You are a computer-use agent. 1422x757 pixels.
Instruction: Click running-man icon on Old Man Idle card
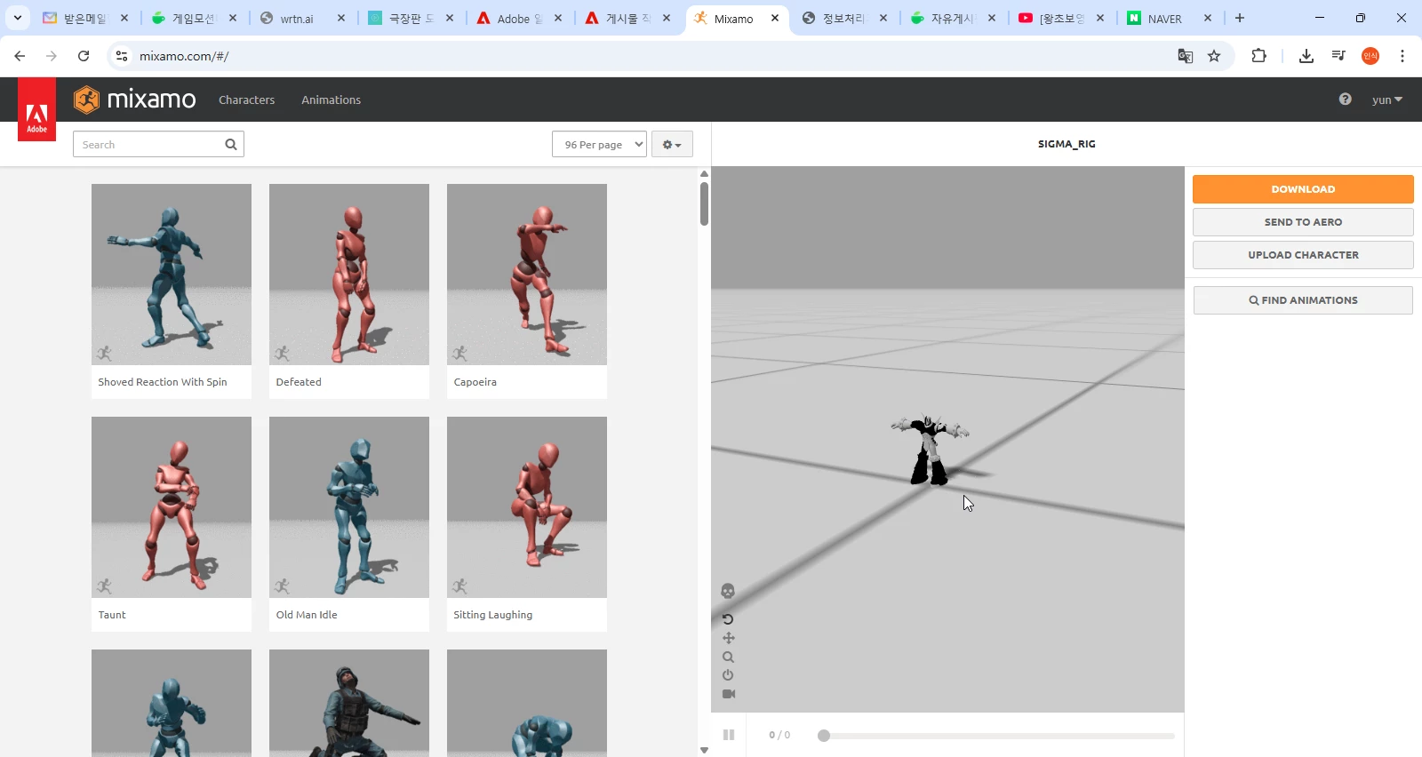click(x=283, y=586)
